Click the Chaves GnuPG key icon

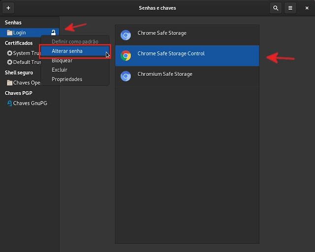click(x=9, y=103)
